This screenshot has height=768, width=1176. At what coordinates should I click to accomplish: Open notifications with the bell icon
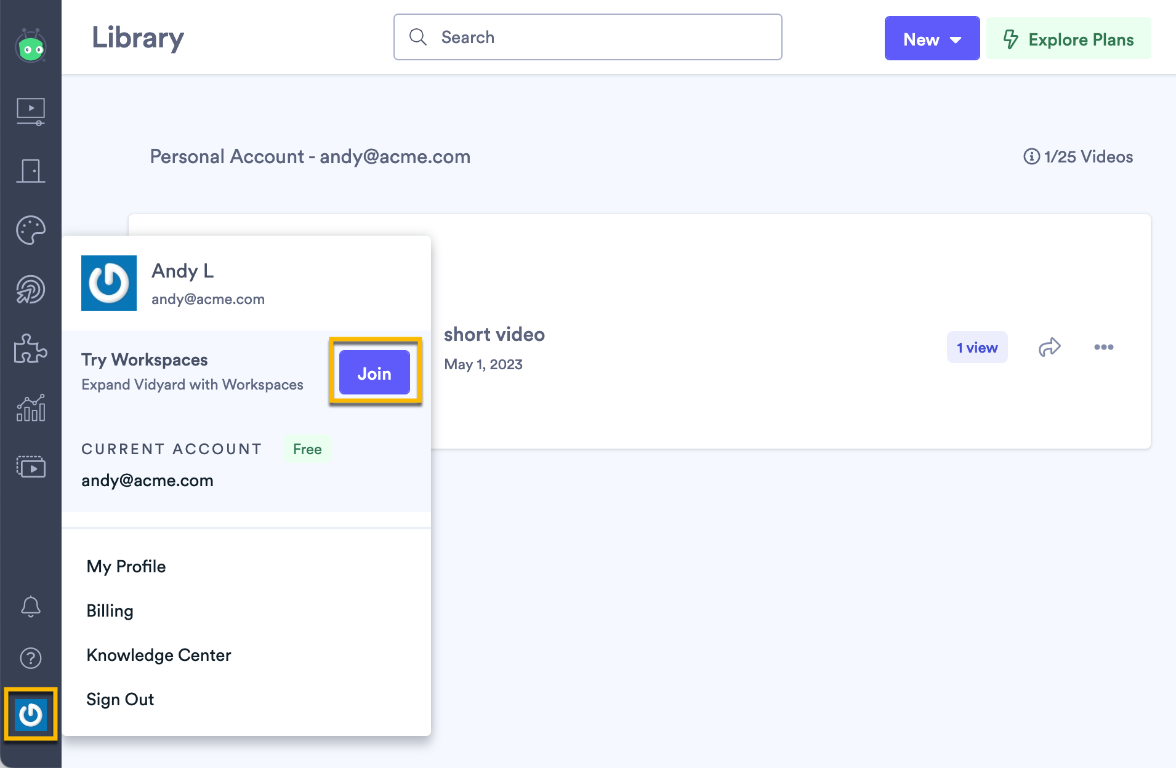click(x=30, y=607)
